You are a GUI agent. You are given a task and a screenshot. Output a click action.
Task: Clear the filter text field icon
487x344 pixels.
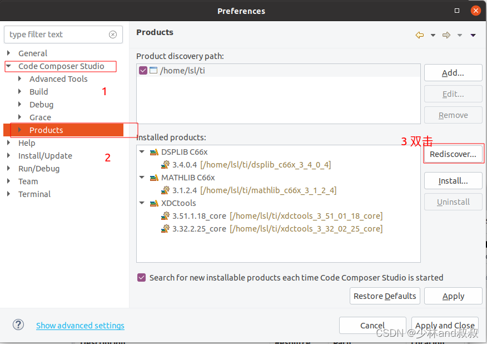pos(113,35)
